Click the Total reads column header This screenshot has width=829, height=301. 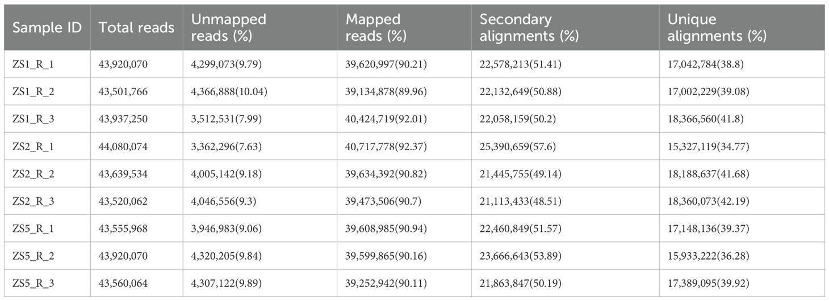136,28
